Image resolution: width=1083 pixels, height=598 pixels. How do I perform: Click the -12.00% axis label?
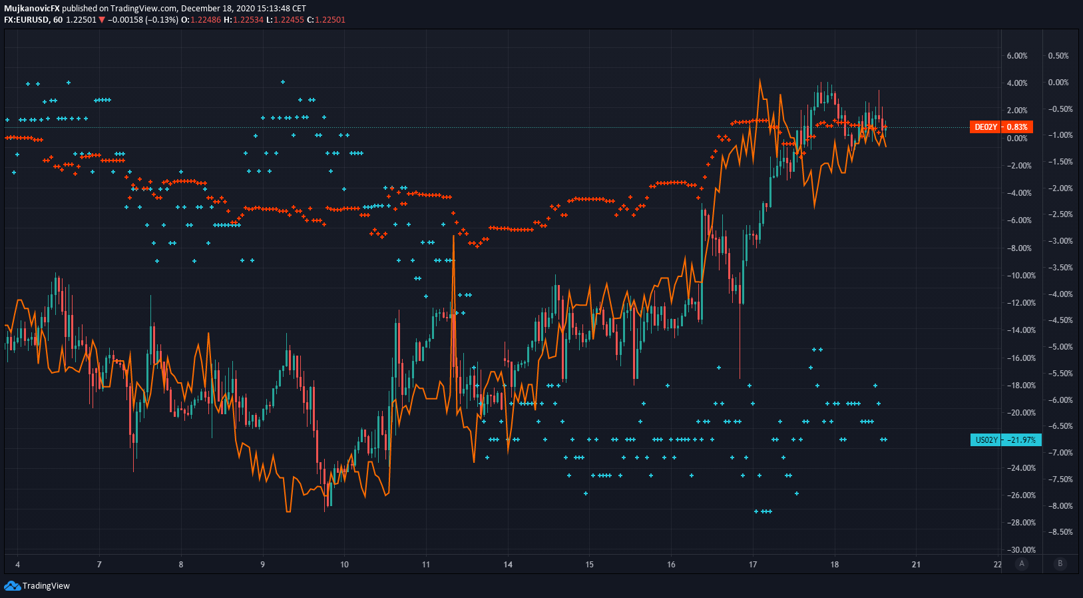tap(1020, 303)
